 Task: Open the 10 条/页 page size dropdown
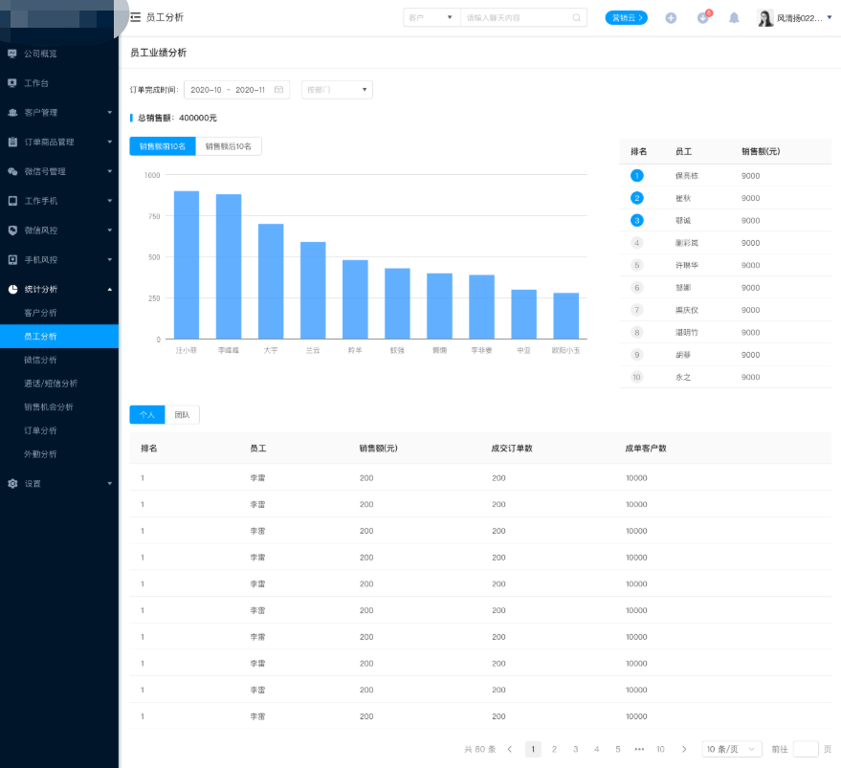(x=732, y=749)
